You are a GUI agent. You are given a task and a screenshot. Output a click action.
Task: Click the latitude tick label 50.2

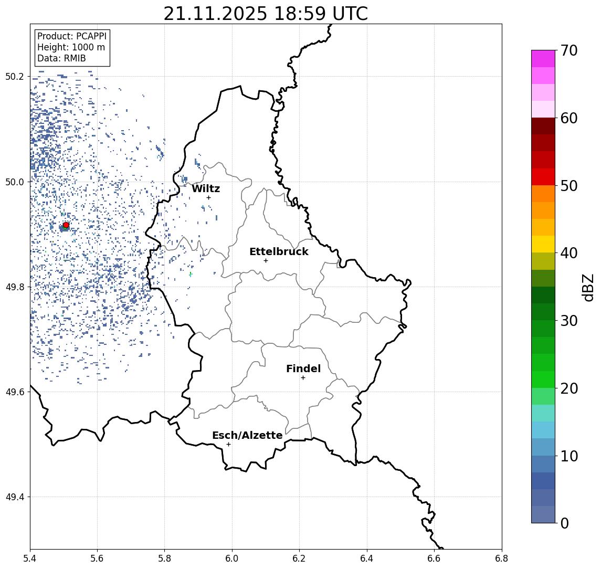click(15, 76)
